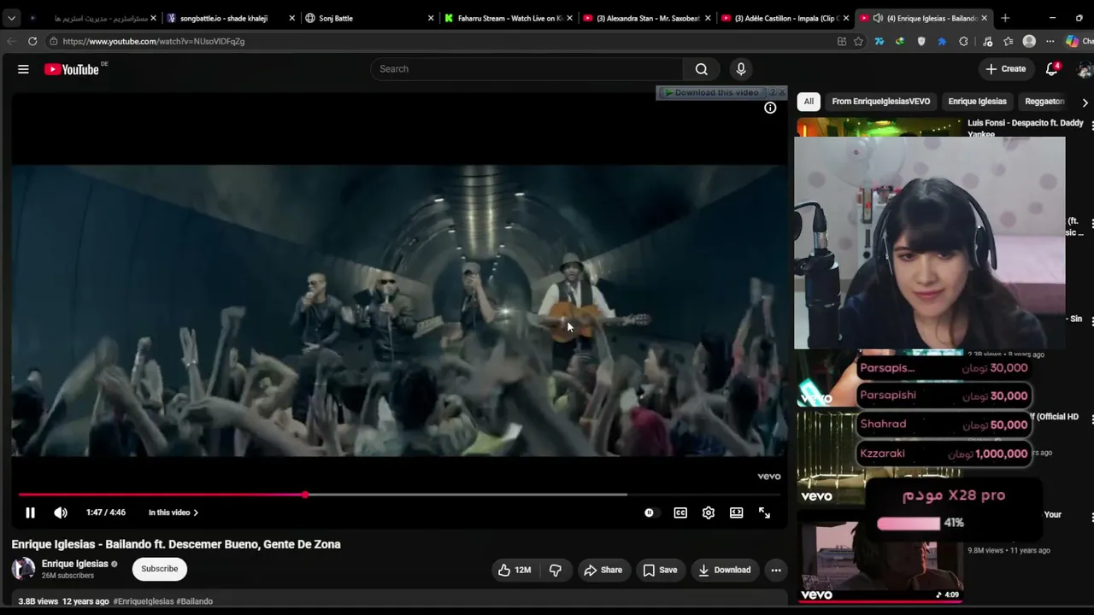
Task: Close the 'Download this video' extension bar
Action: [782, 92]
